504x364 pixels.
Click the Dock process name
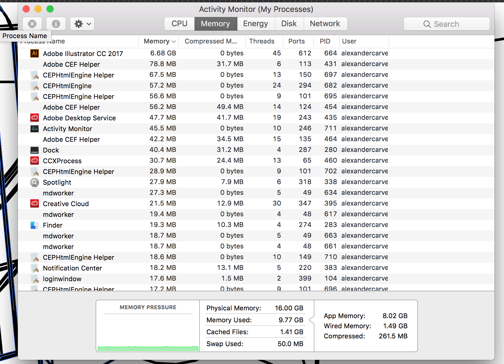point(51,150)
